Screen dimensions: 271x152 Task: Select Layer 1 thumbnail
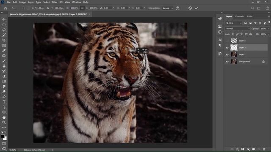coord(234,54)
